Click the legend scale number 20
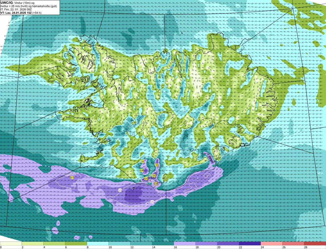The height and width of the screenshot is (249, 326). click(x=219, y=247)
